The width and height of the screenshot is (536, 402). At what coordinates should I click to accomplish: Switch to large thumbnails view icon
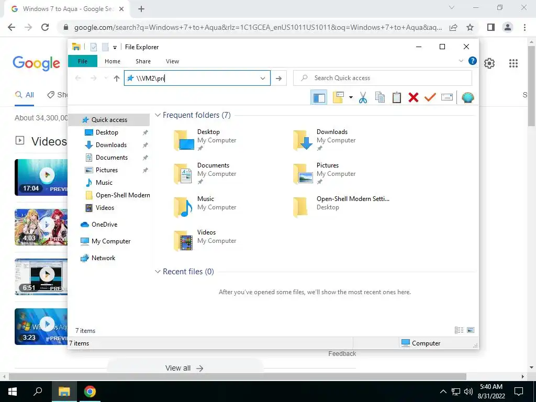471,330
